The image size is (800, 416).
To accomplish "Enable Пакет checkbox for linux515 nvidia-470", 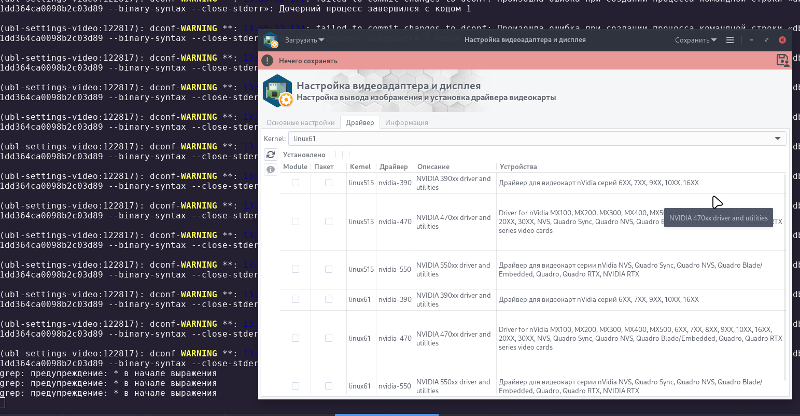I will pos(329,221).
